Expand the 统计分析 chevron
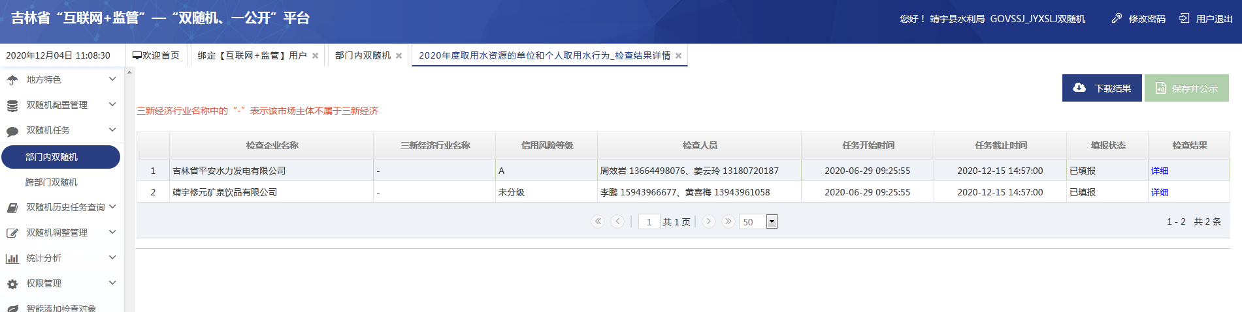 pyautogui.click(x=112, y=258)
